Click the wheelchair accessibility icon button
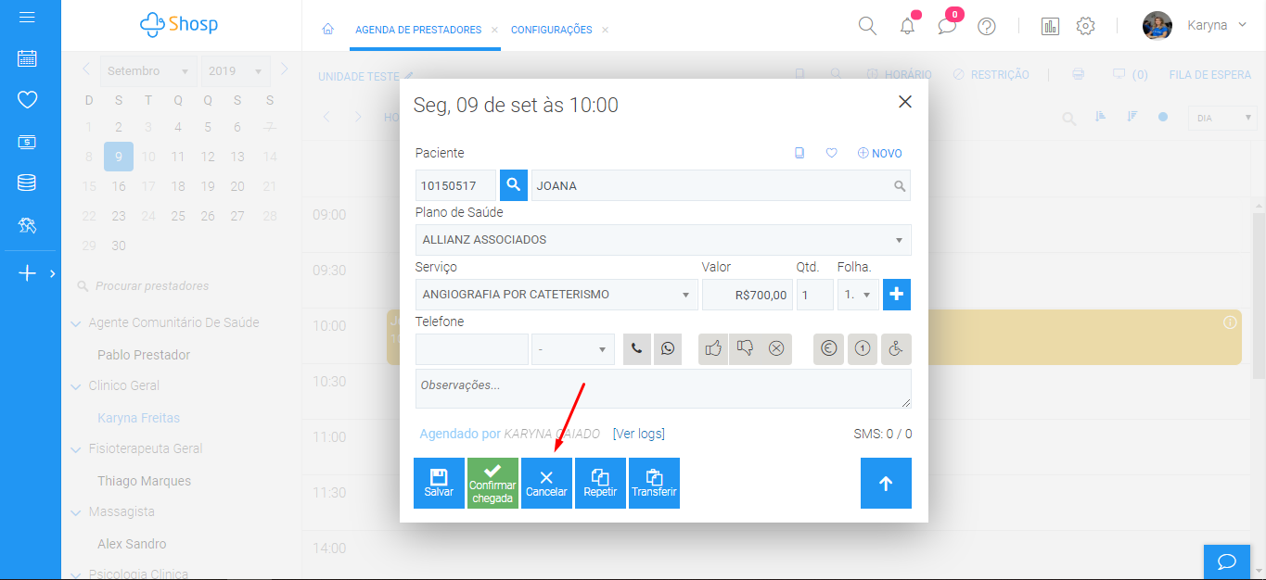Screen dimensions: 1266x580 896,349
